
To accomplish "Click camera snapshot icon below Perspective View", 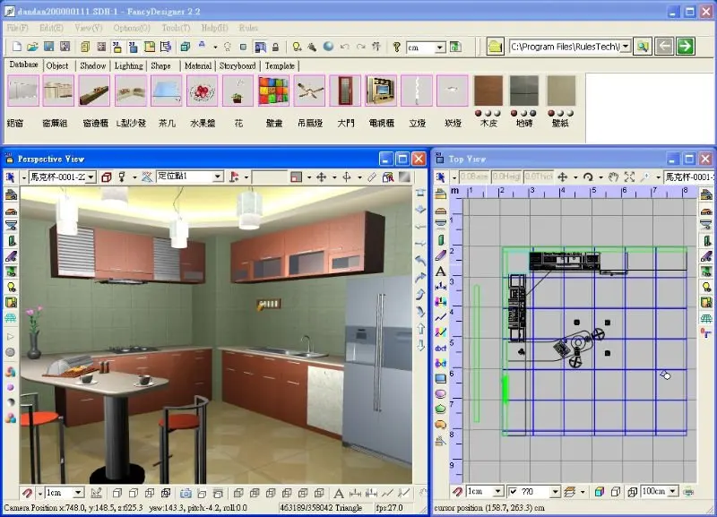I will pyautogui.click(x=186, y=493).
